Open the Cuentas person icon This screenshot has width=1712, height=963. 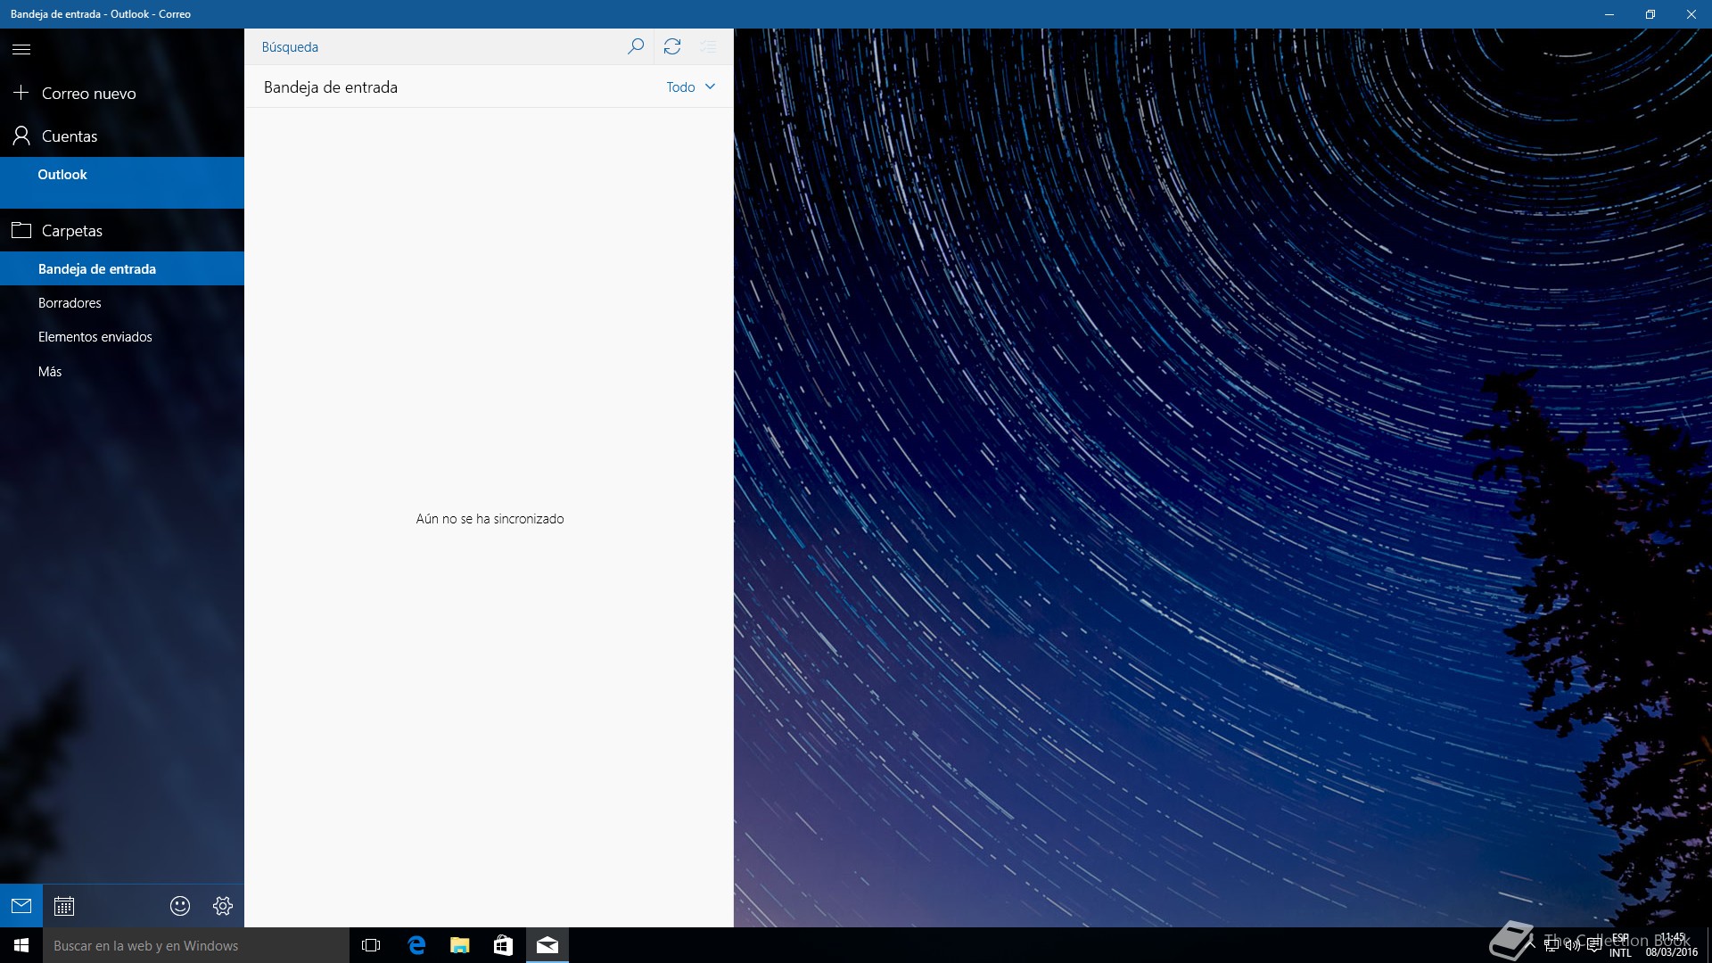click(21, 136)
